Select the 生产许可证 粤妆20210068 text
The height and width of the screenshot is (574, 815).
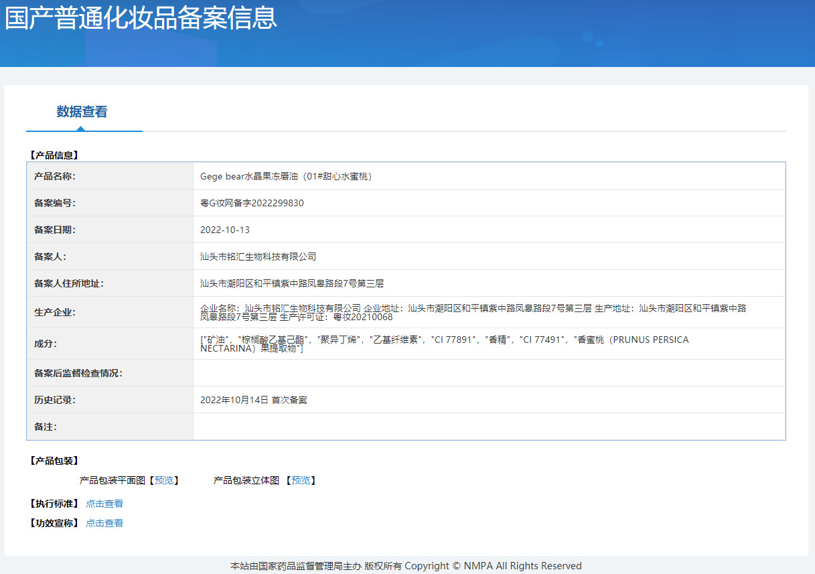[336, 317]
